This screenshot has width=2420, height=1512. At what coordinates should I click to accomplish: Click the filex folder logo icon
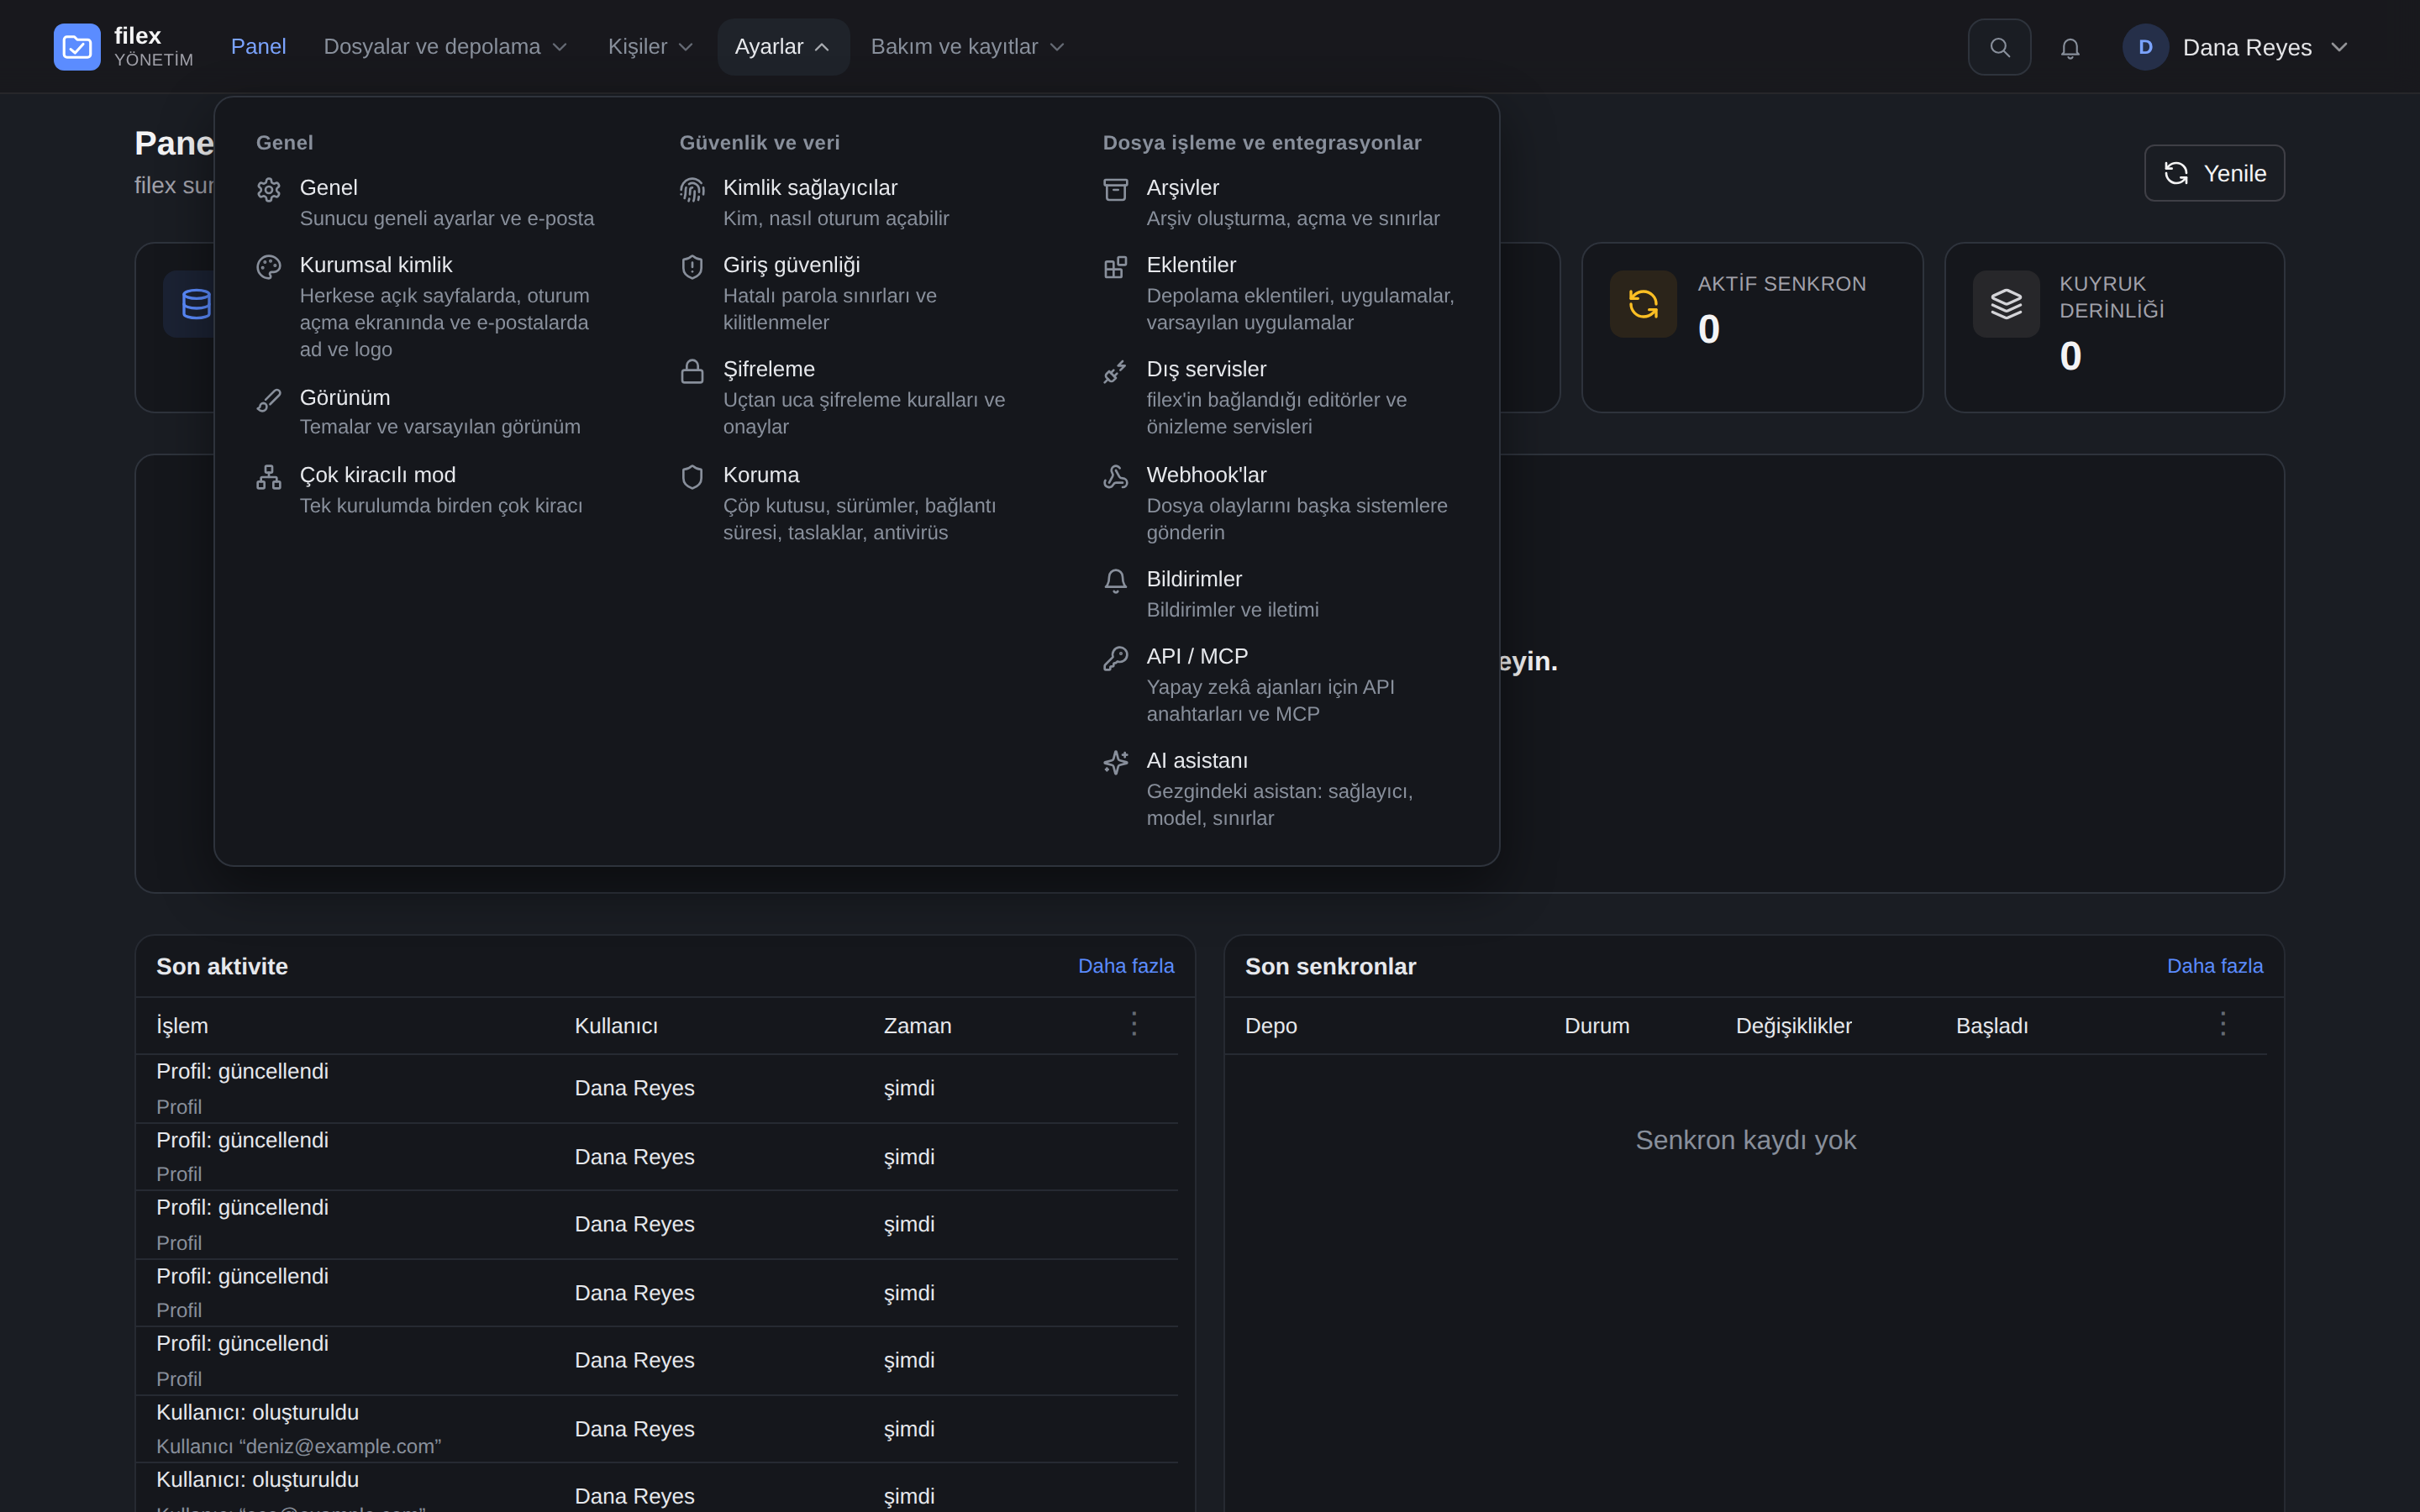(x=77, y=47)
